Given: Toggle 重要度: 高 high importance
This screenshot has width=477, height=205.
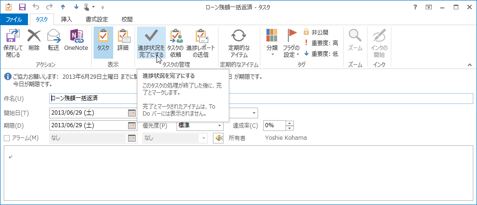Looking at the screenshot, I should coord(320,43).
